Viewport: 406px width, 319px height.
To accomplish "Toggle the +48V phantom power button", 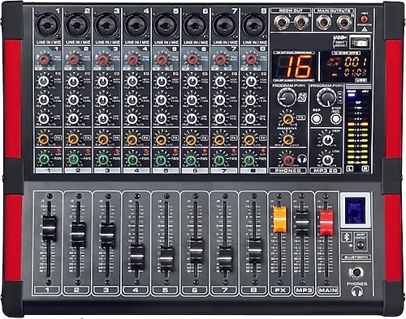I will tap(364, 19).
